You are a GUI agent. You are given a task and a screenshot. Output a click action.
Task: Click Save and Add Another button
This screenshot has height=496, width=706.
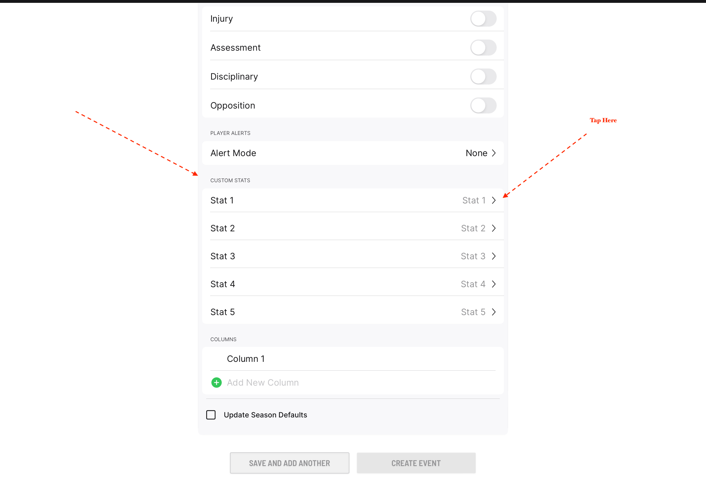289,463
